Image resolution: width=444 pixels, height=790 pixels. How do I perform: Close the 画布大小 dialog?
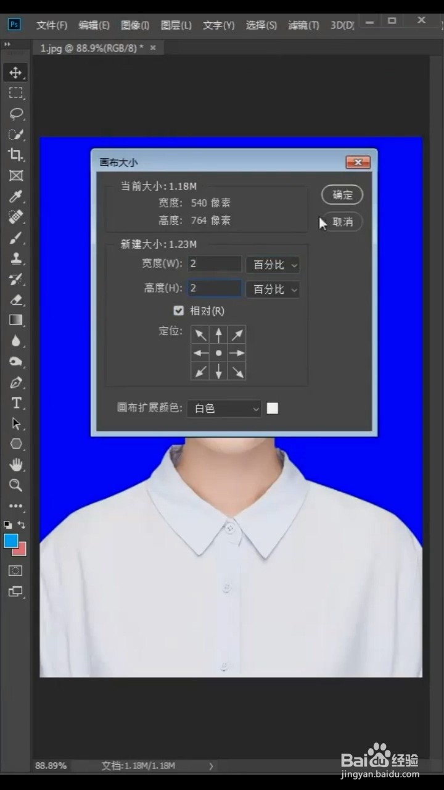(358, 162)
